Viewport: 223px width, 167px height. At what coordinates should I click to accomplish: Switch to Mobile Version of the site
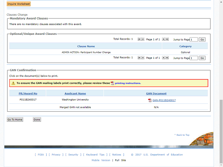pyautogui.click(x=100, y=160)
